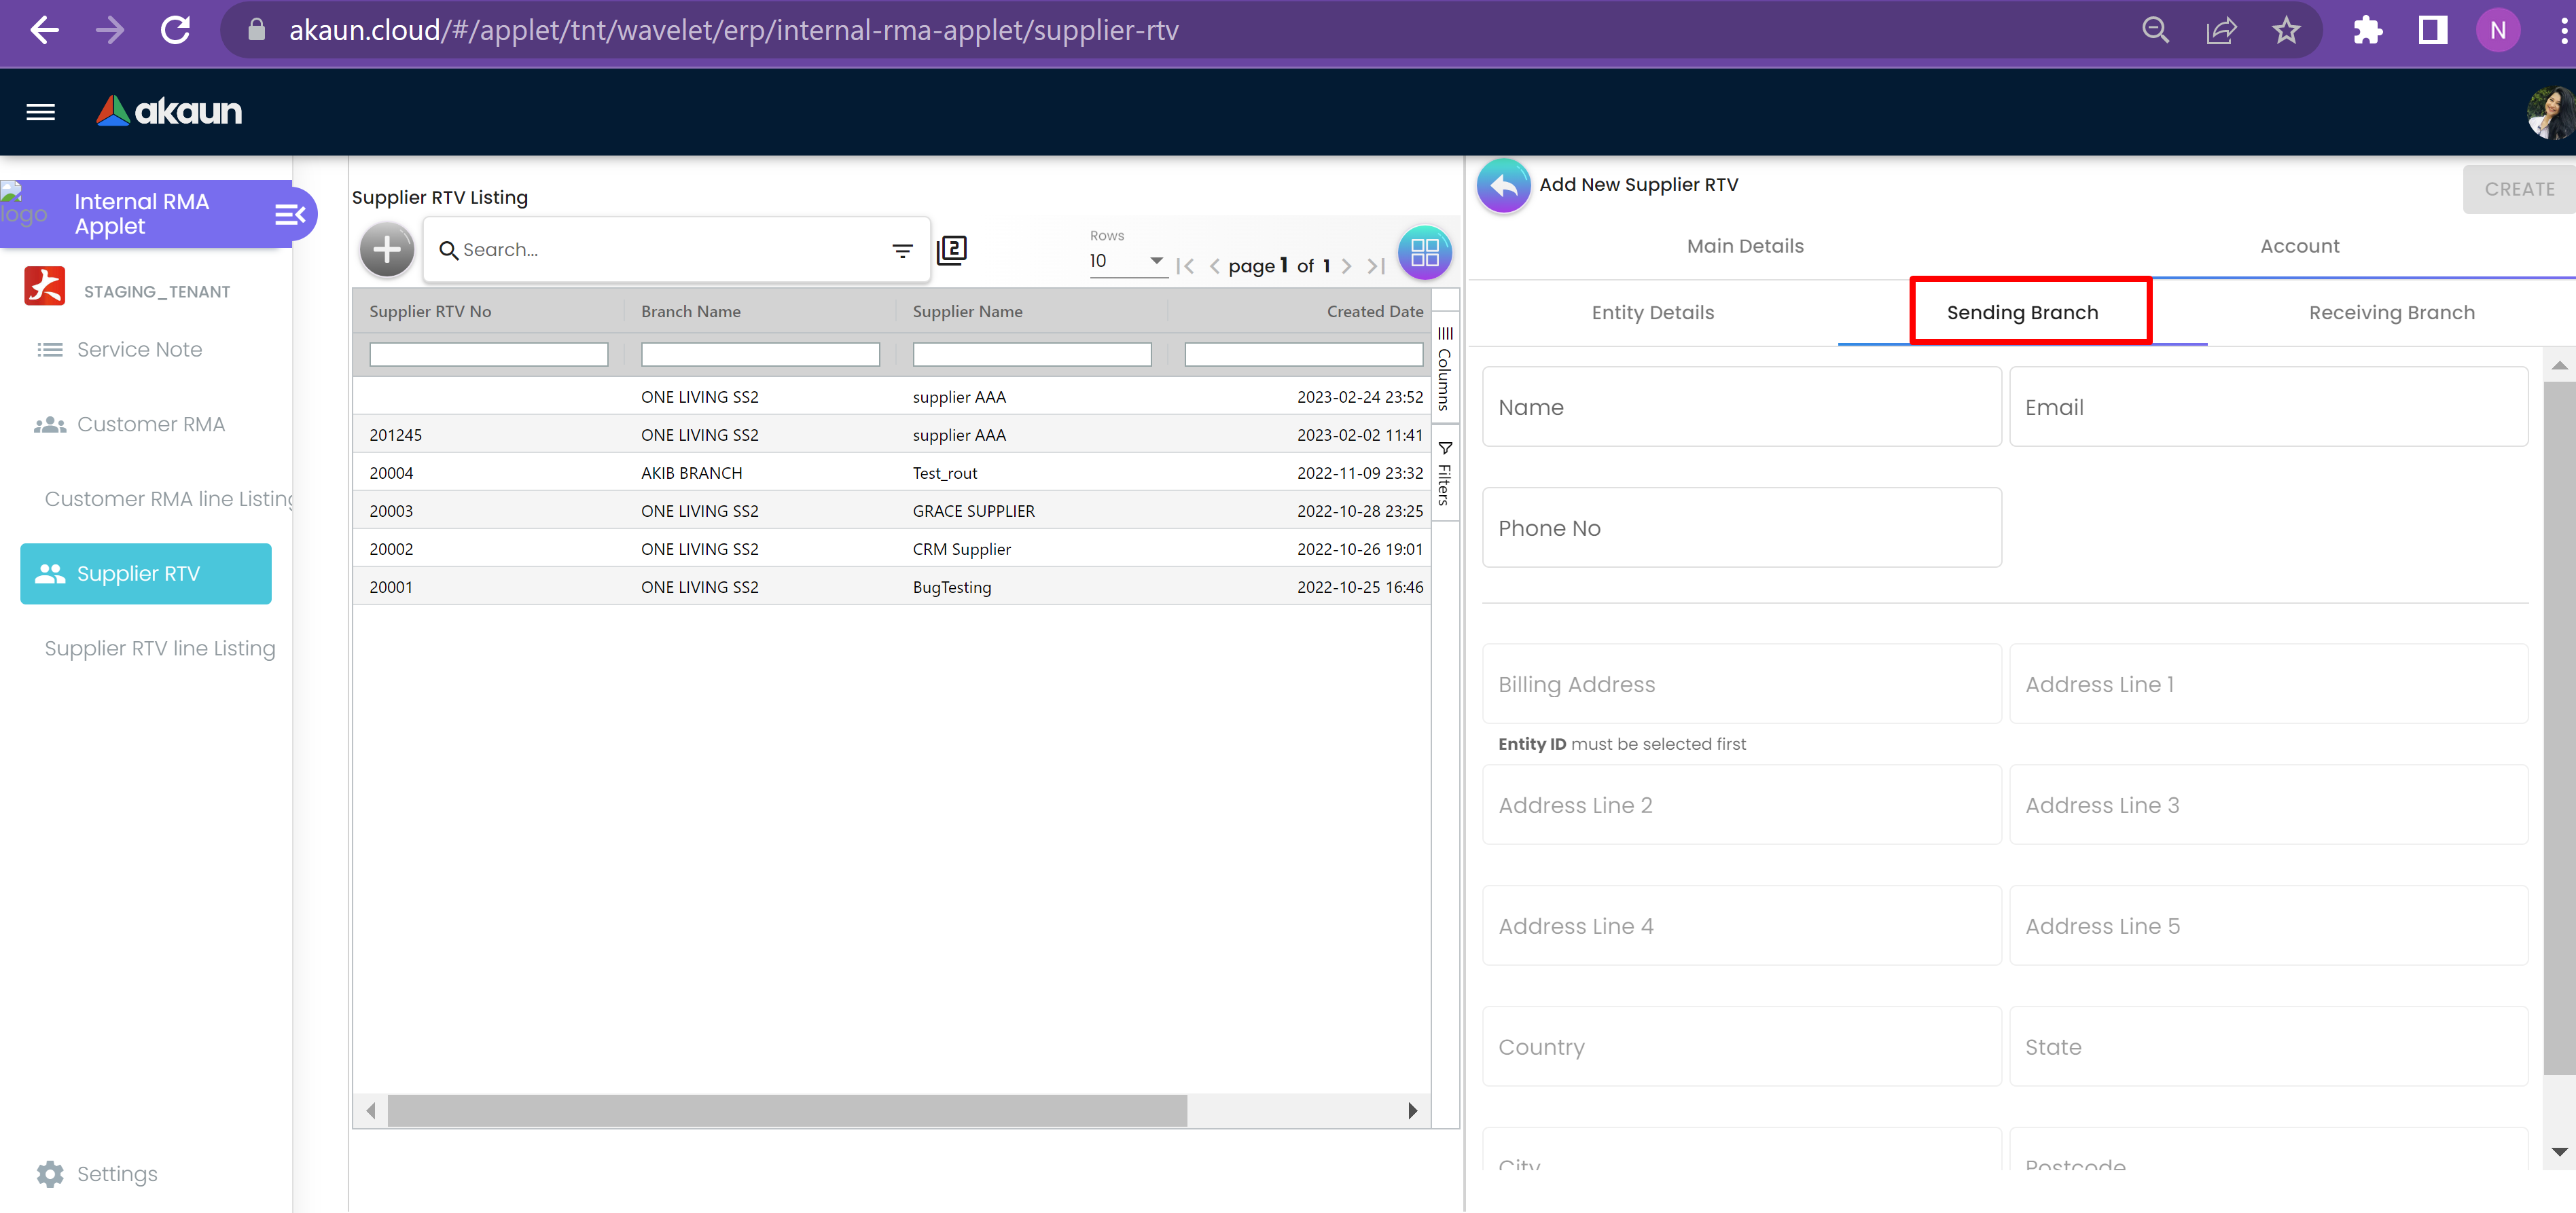The height and width of the screenshot is (1213, 2576).
Task: Click the plus add-new RTV button
Action: tap(386, 250)
